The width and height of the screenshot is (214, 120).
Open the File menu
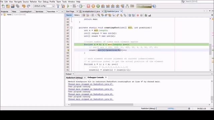click(x=2, y=2)
